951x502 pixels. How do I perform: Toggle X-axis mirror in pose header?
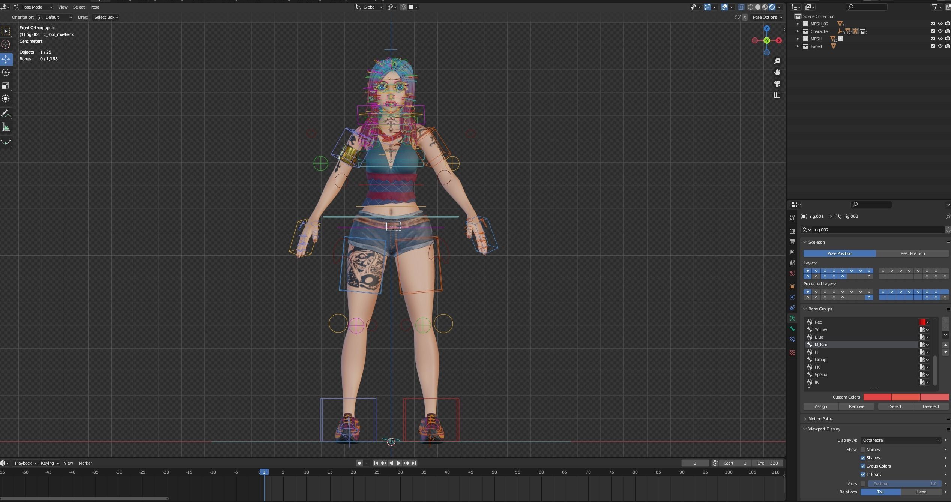[x=745, y=17]
